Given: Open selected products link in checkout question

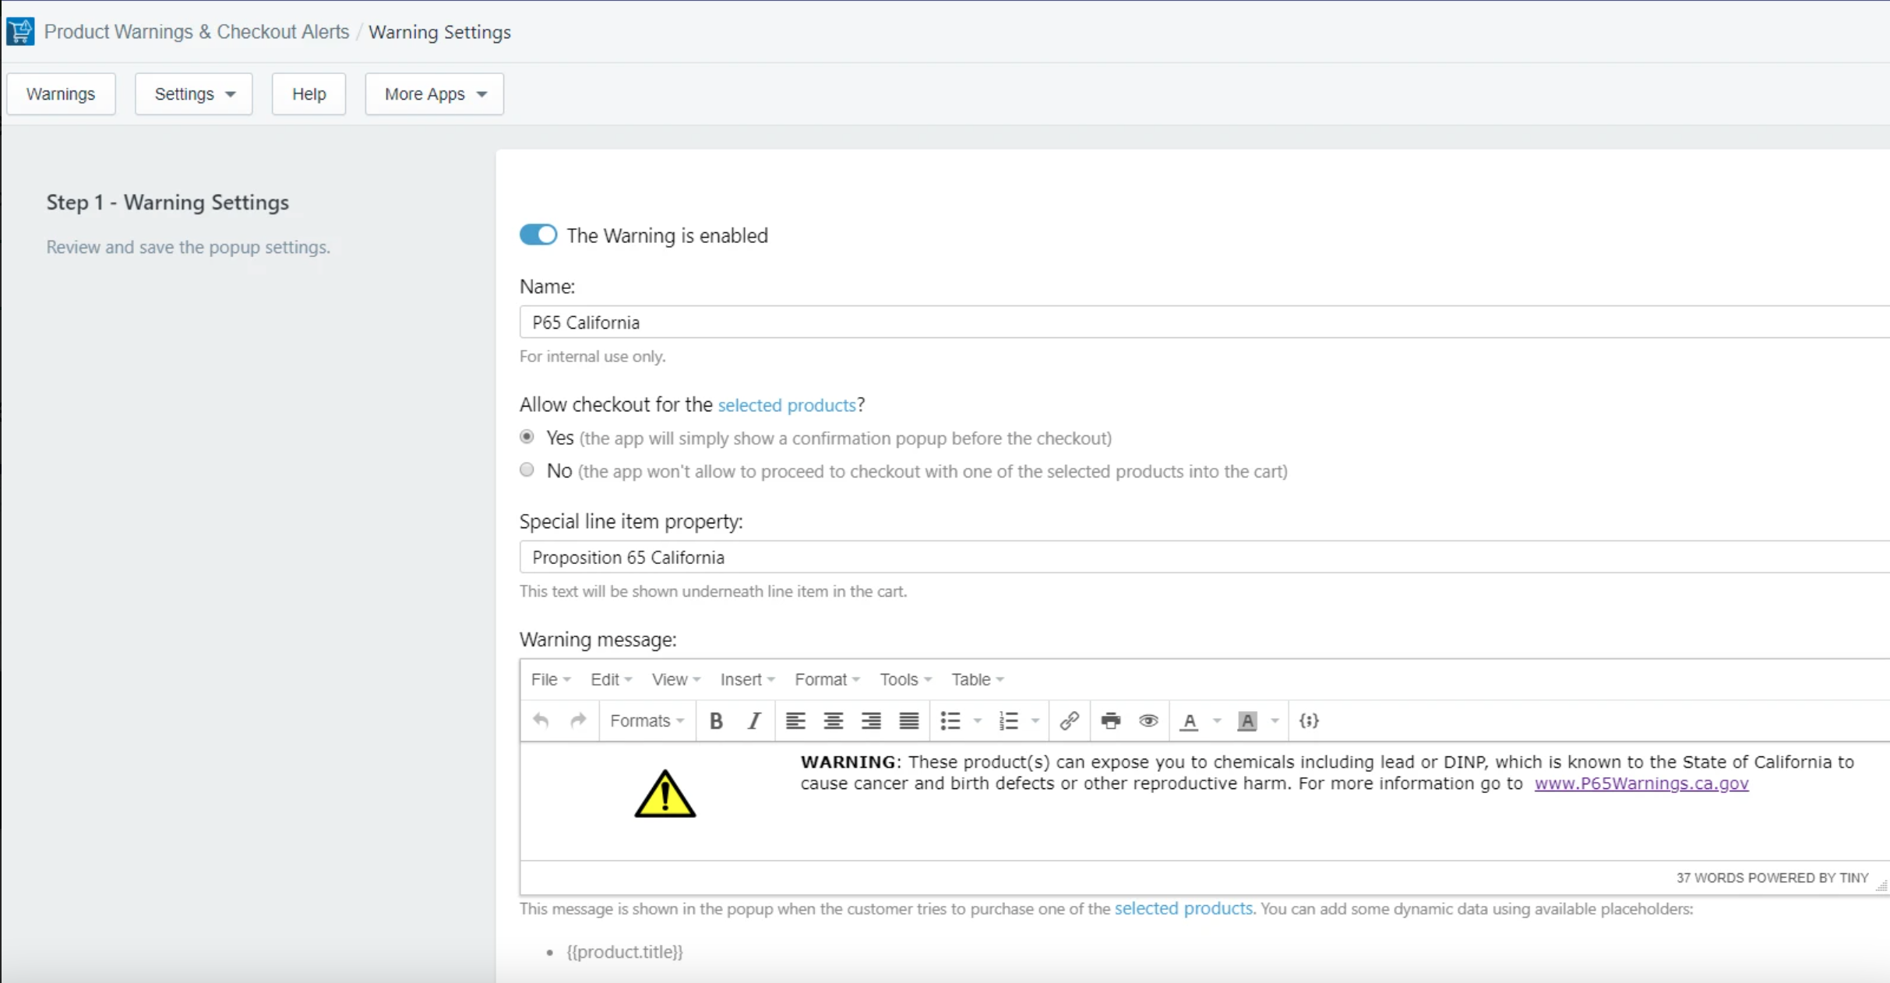Looking at the screenshot, I should [787, 405].
